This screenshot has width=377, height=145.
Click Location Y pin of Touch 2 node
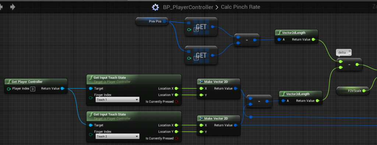176,131
